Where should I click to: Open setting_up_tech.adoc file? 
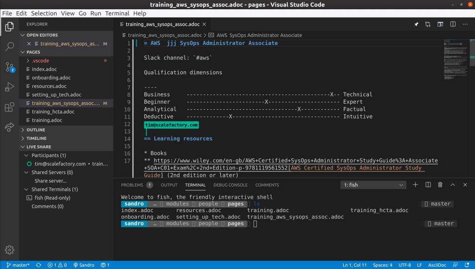[66, 94]
